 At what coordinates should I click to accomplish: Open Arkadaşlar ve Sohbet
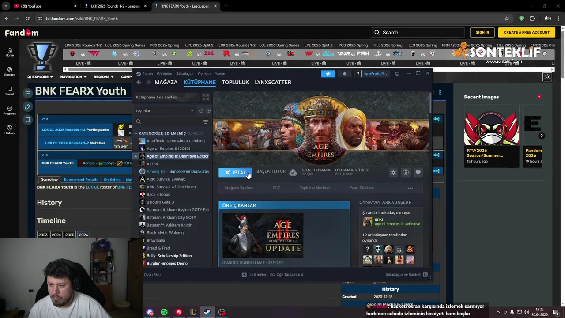pos(407,275)
